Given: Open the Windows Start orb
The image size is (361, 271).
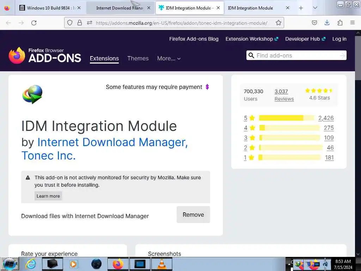Looking at the screenshot, I should [x=9, y=264].
